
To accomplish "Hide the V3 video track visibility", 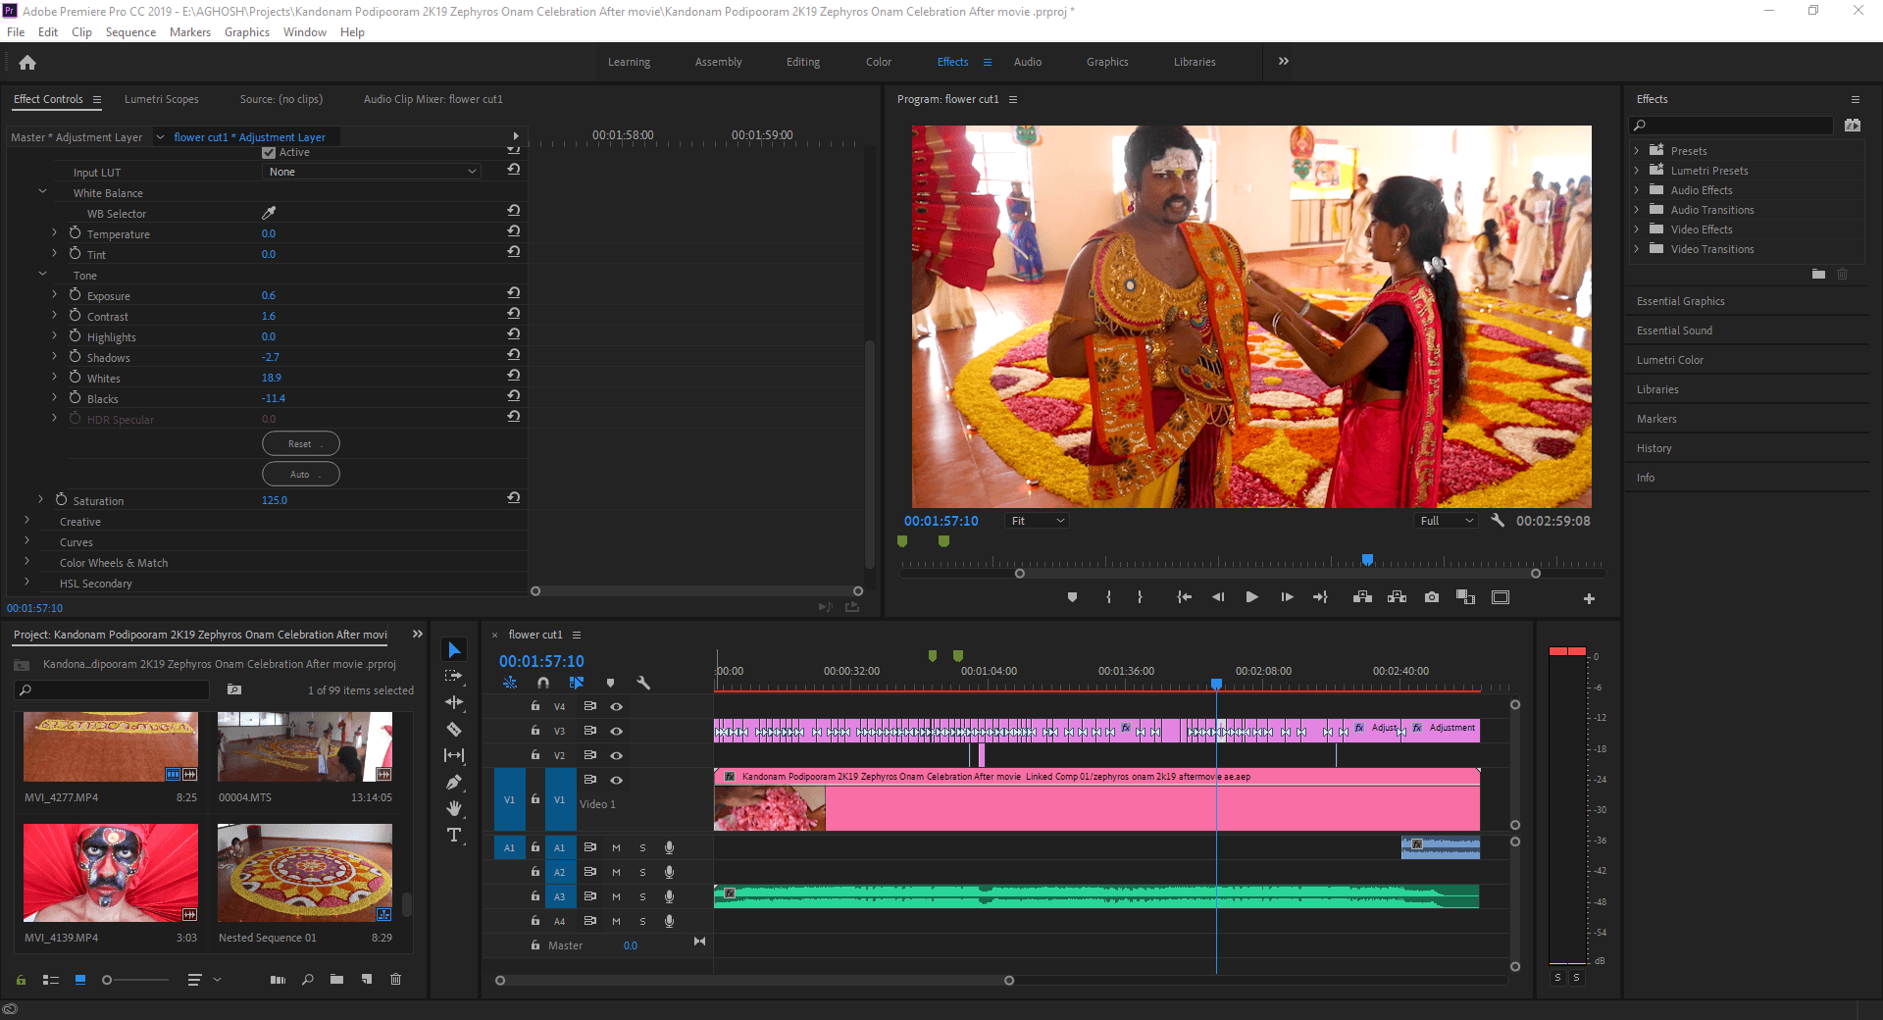I will tap(616, 731).
